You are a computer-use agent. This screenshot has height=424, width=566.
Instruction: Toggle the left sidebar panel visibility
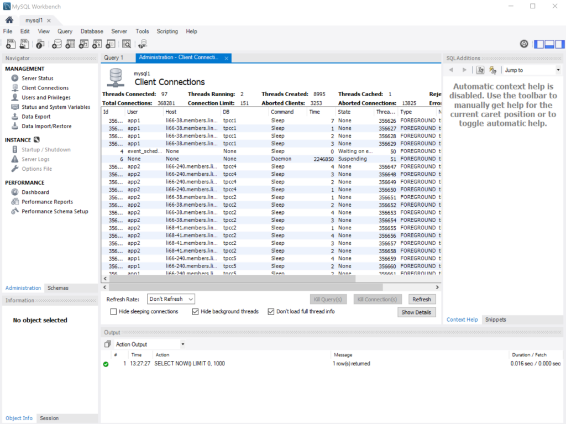pyautogui.click(x=538, y=44)
